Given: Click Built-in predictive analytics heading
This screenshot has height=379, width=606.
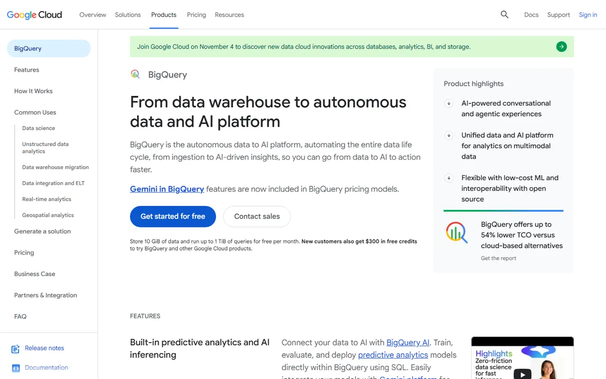Looking at the screenshot, I should coord(199,349).
